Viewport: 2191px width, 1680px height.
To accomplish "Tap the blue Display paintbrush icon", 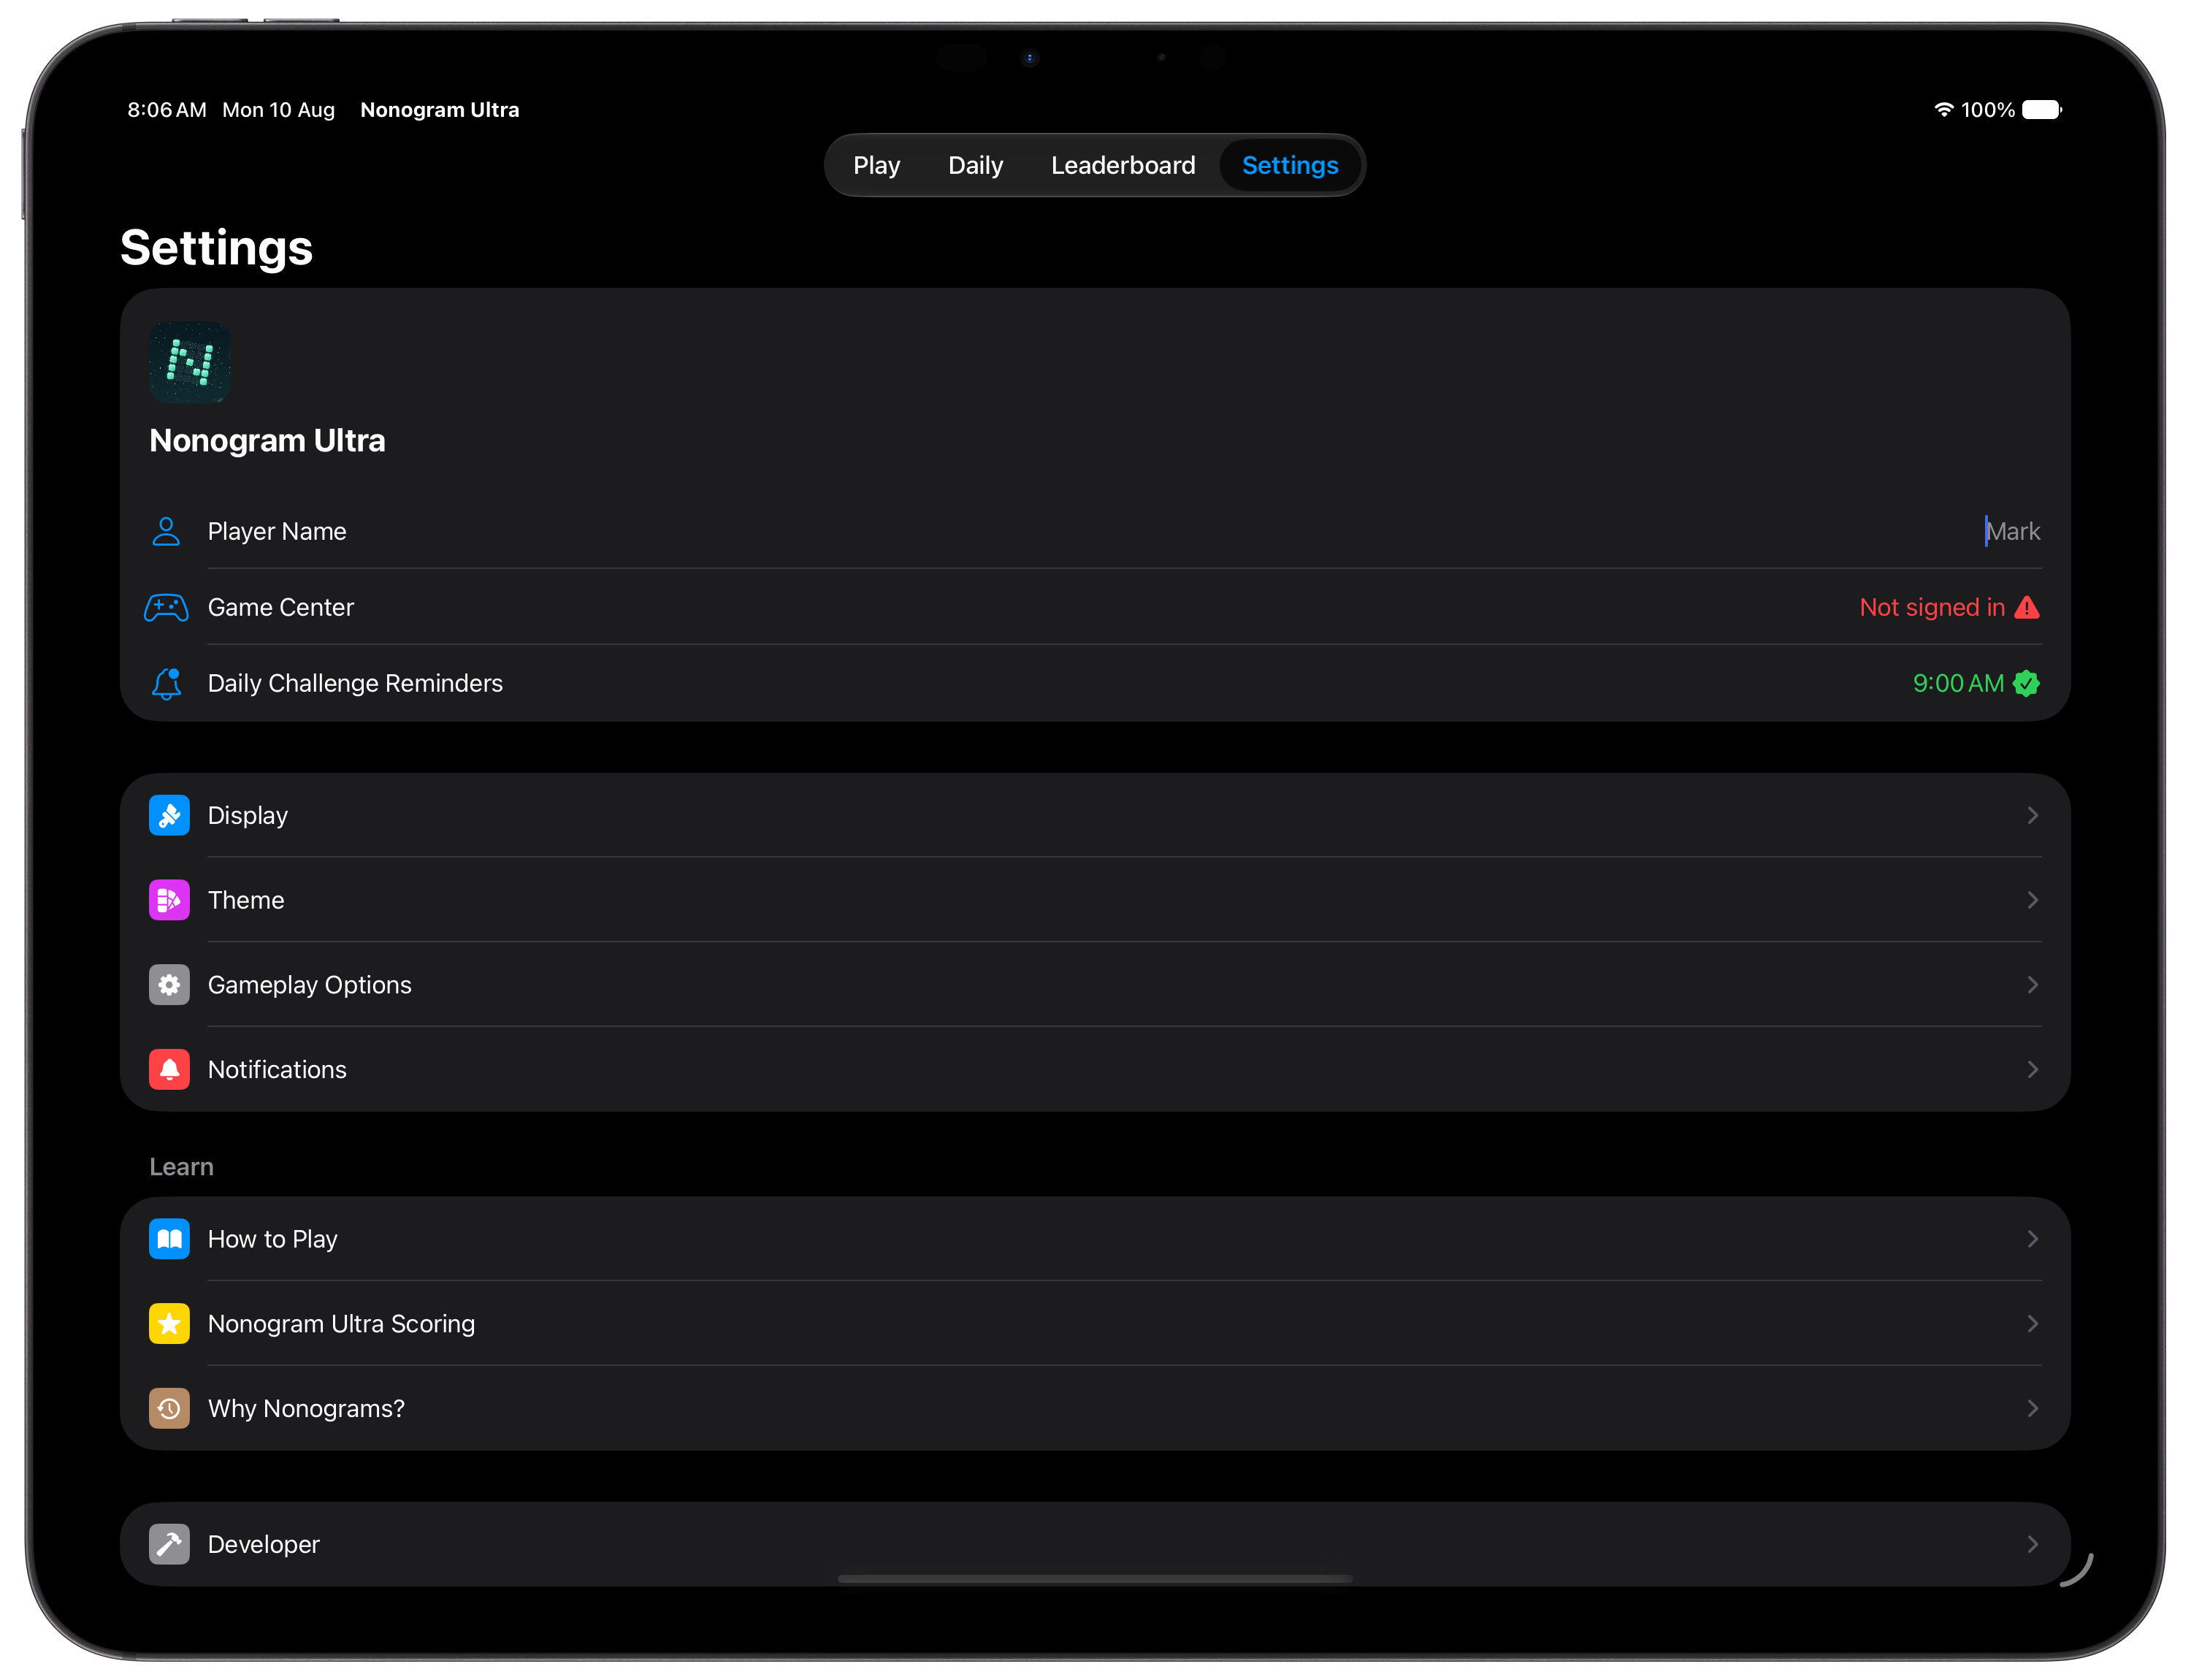I will 169,815.
